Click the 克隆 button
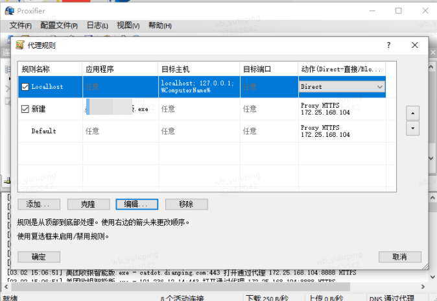The image size is (437, 301). (88, 204)
